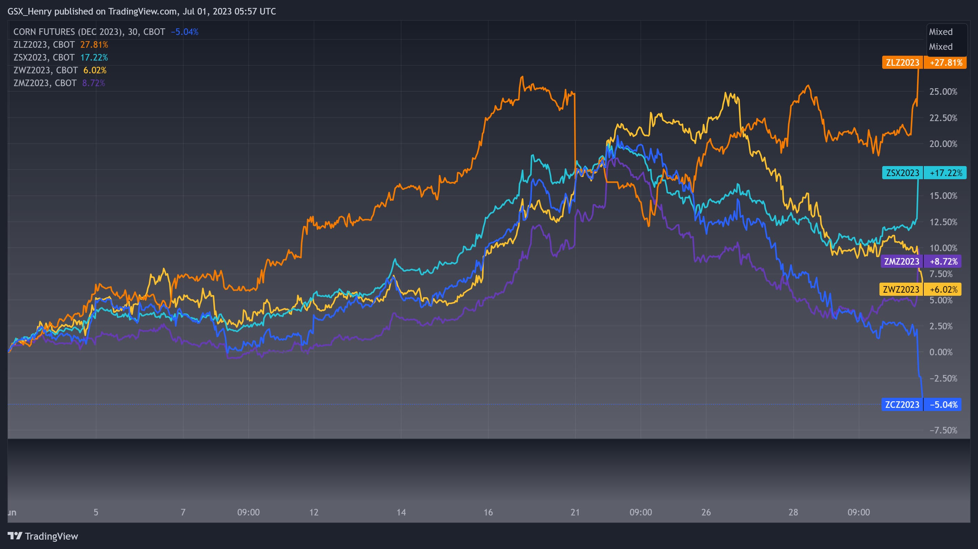Select the ZMZ2023, CBOT legend entry
Viewport: 978px width, 549px height.
coord(45,83)
